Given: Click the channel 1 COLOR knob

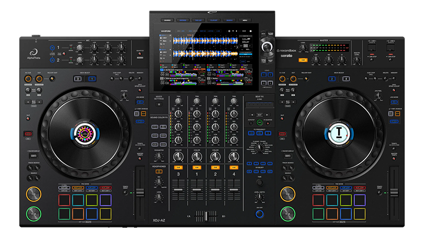Looking at the screenshot, I should pyautogui.click(x=197, y=157).
